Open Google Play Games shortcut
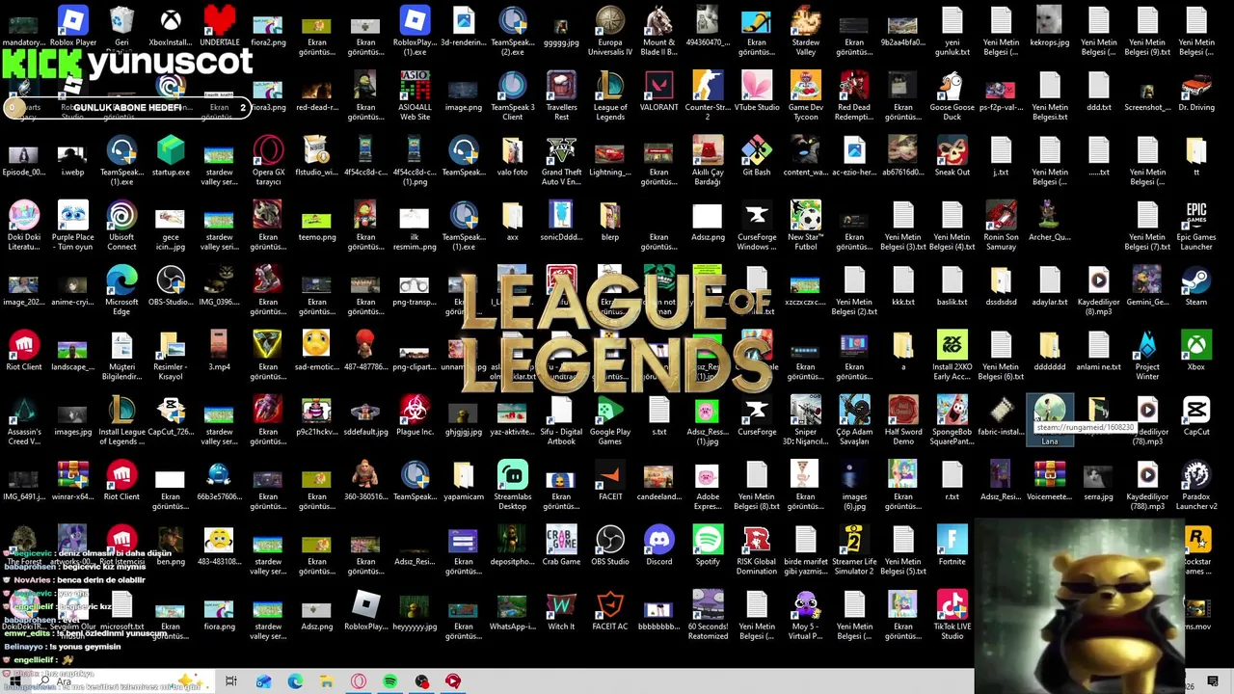The width and height of the screenshot is (1234, 694). [610, 420]
